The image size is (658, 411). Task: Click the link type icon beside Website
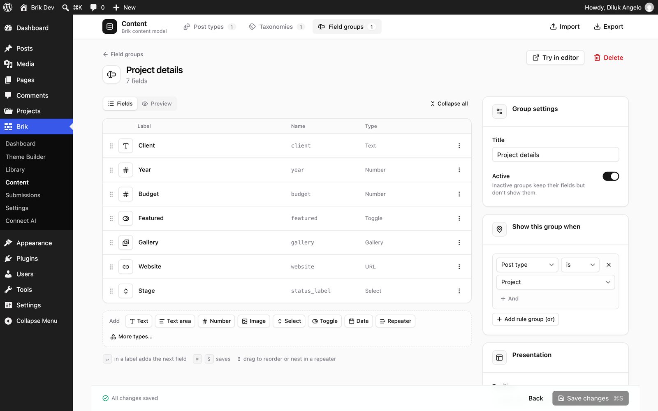click(126, 267)
